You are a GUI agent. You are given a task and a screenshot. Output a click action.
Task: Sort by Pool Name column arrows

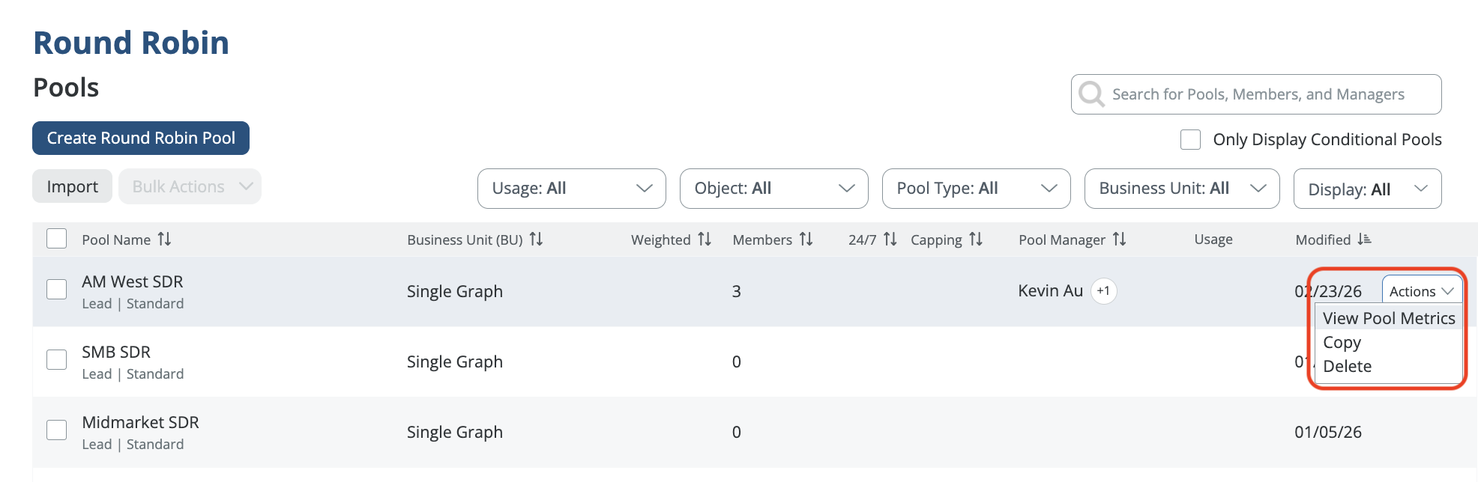point(164,240)
